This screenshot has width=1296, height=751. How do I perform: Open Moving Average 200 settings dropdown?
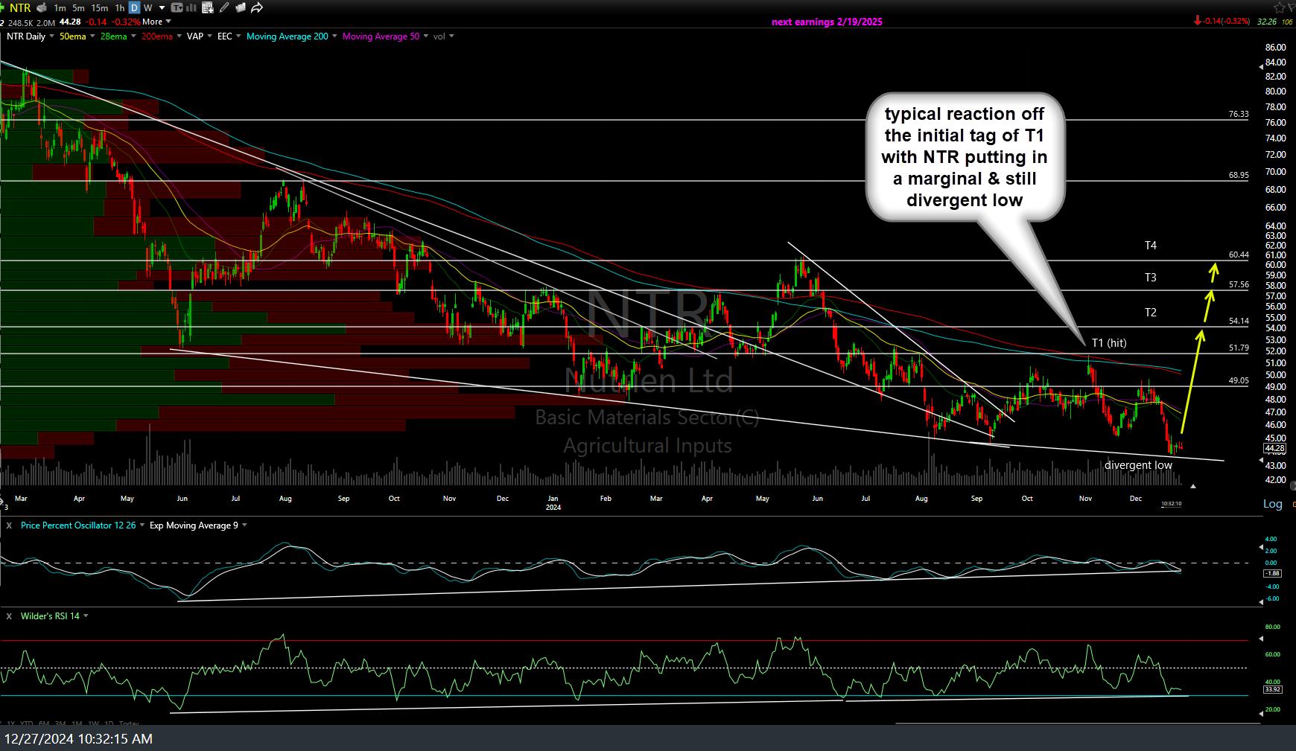coord(334,36)
